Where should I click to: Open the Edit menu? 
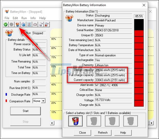pyautogui.click(x=15, y=18)
